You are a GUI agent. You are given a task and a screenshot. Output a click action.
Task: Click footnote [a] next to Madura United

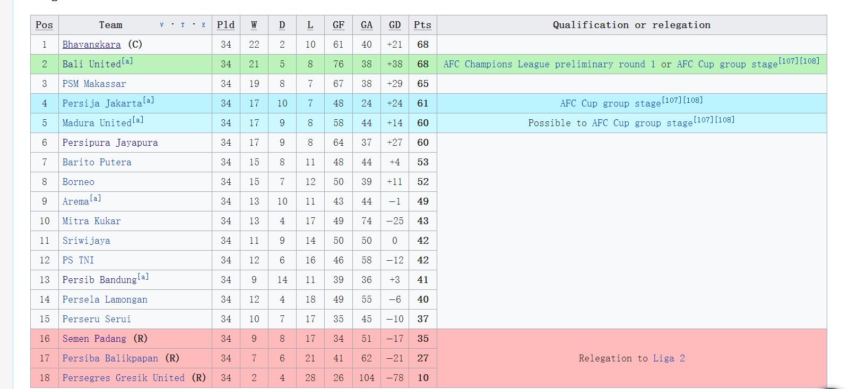tap(138, 120)
